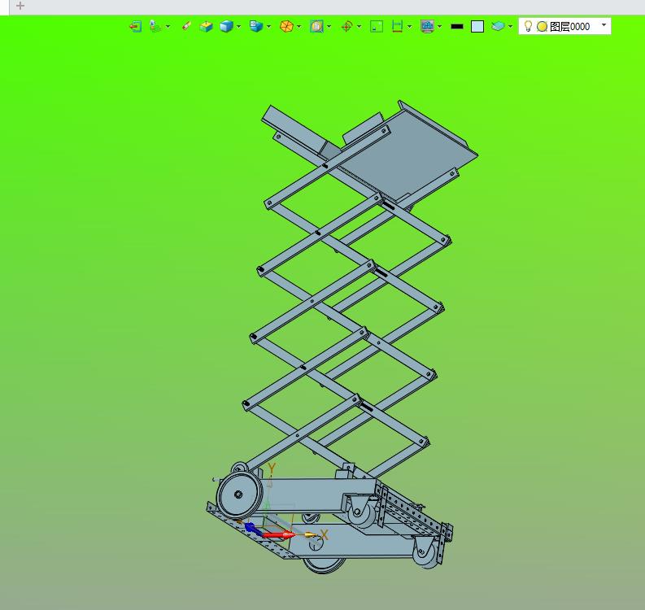This screenshot has height=610, width=645.
Task: Open the zoom window dropdown arrow
Action: pos(329,26)
